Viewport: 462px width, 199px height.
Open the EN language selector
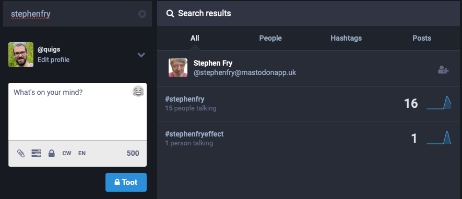pyautogui.click(x=82, y=153)
